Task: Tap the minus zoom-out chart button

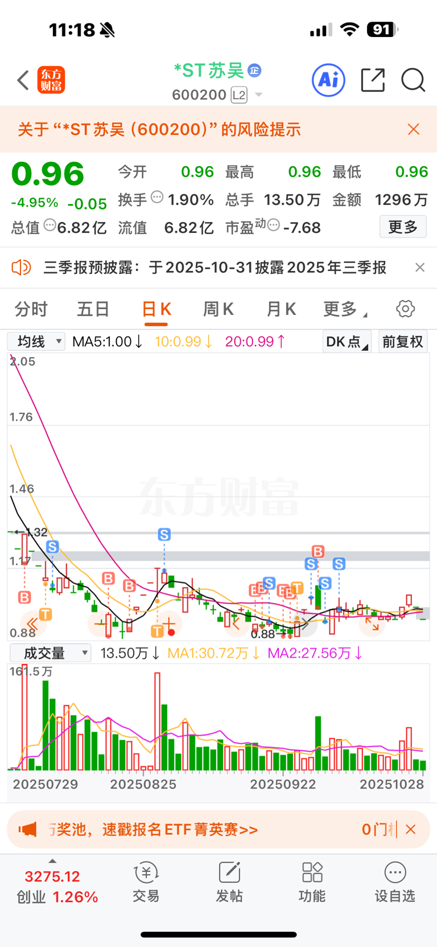Action: click(x=101, y=624)
